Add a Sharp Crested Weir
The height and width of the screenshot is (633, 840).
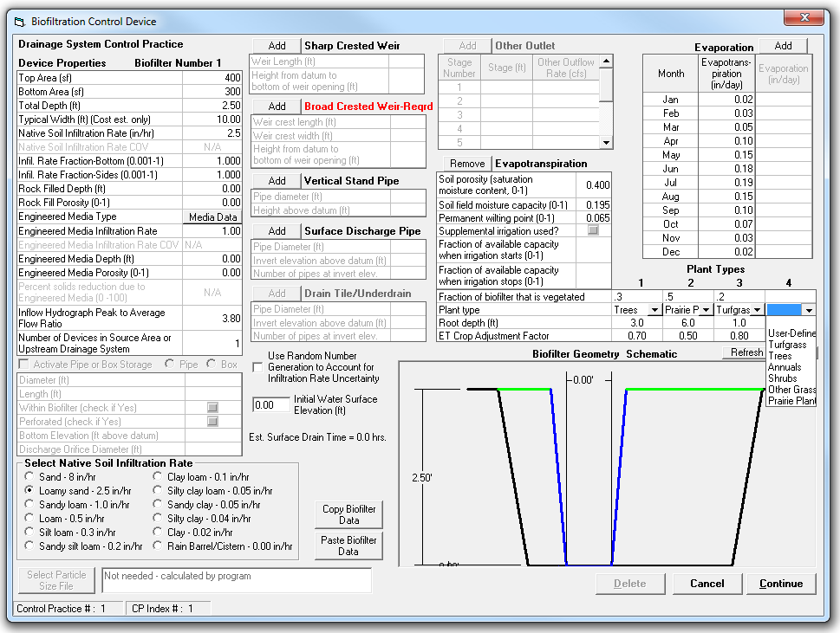tap(277, 46)
